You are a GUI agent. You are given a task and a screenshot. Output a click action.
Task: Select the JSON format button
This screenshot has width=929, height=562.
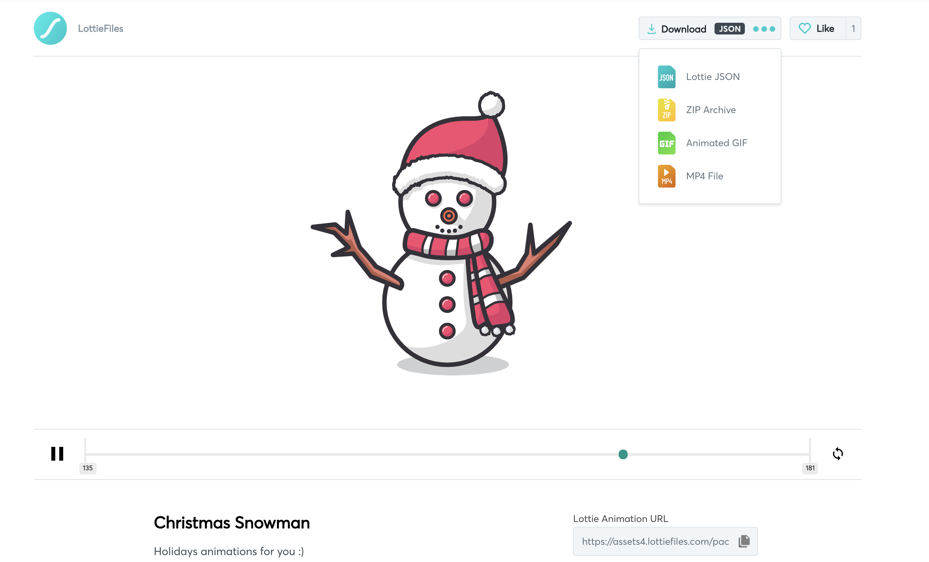[728, 29]
